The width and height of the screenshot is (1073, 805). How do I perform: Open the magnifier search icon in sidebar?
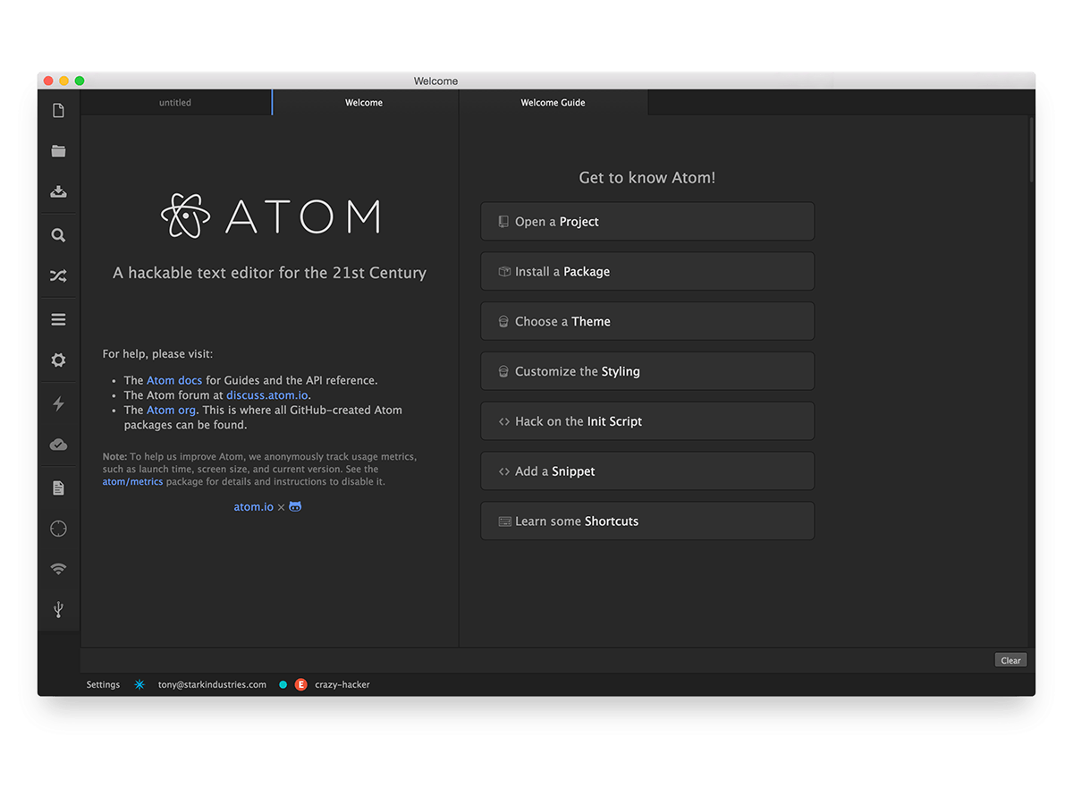click(58, 235)
